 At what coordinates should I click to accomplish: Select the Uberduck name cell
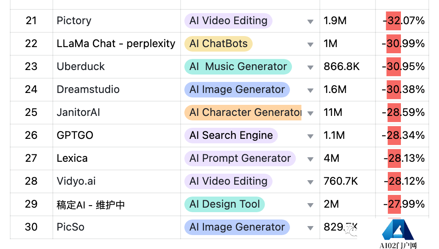(117, 67)
